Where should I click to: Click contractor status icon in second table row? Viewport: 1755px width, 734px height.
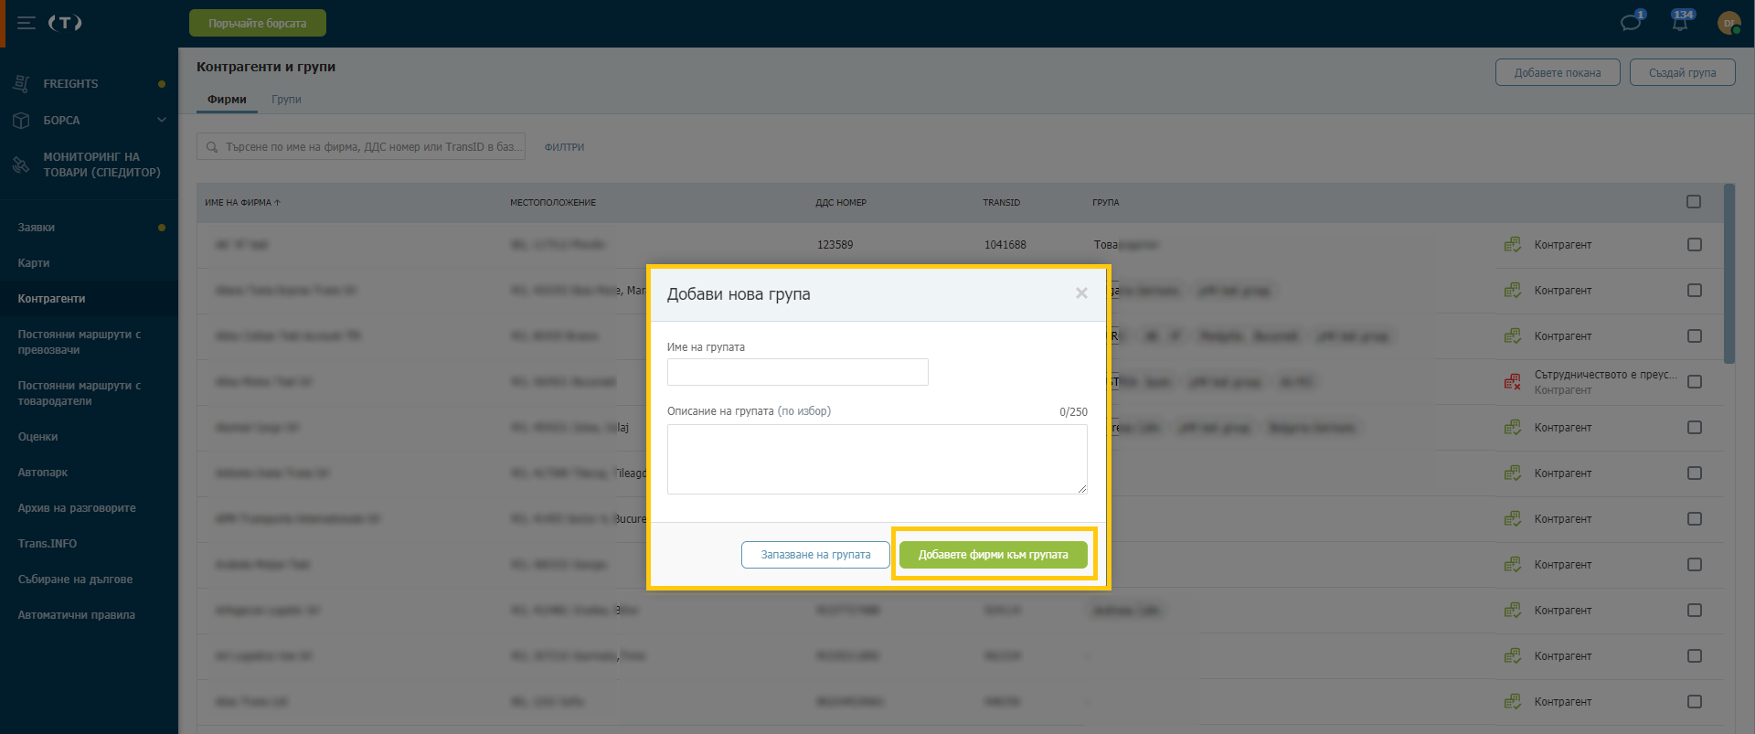click(x=1513, y=291)
